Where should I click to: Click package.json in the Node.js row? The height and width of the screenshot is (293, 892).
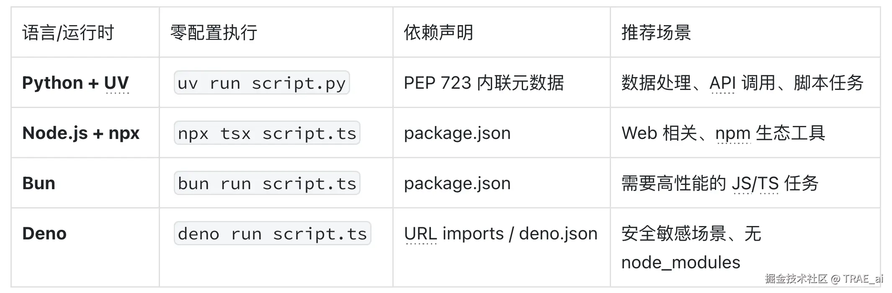pyautogui.click(x=457, y=133)
